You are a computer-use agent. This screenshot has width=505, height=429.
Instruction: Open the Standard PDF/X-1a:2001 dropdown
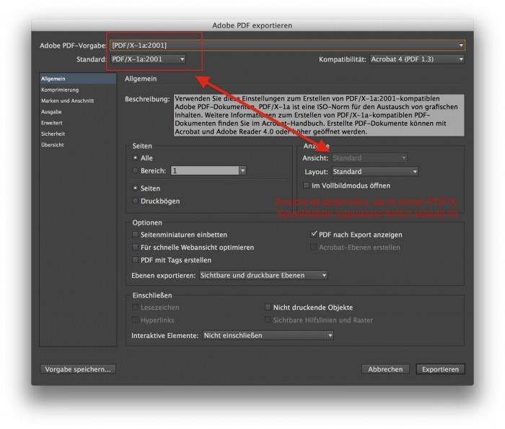tap(148, 59)
